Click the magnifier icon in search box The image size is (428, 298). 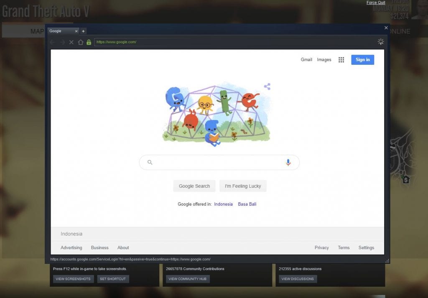coord(150,162)
